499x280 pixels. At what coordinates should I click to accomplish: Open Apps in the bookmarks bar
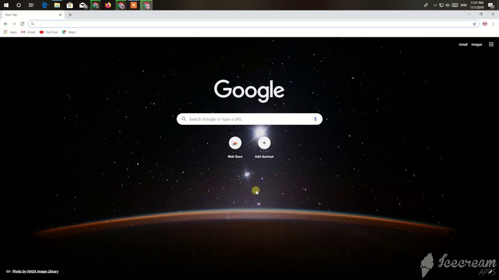tap(10, 32)
